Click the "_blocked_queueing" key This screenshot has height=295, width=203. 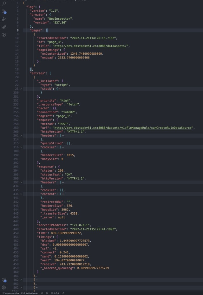coord(58,268)
